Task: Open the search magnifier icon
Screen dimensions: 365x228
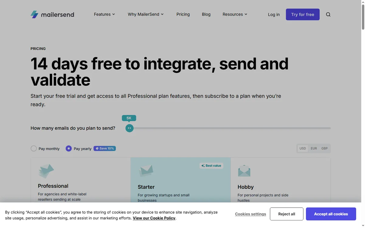Action: click(x=328, y=14)
